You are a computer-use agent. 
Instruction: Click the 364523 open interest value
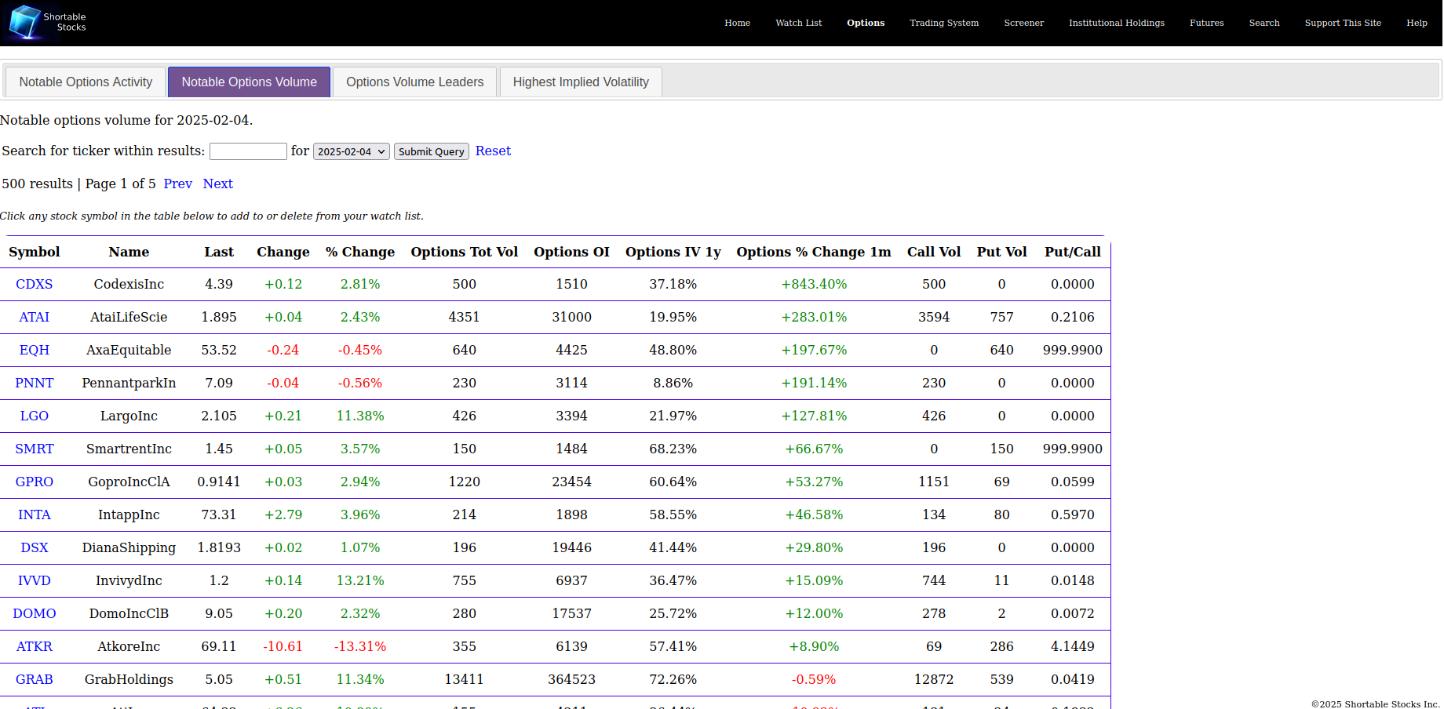[x=571, y=679]
